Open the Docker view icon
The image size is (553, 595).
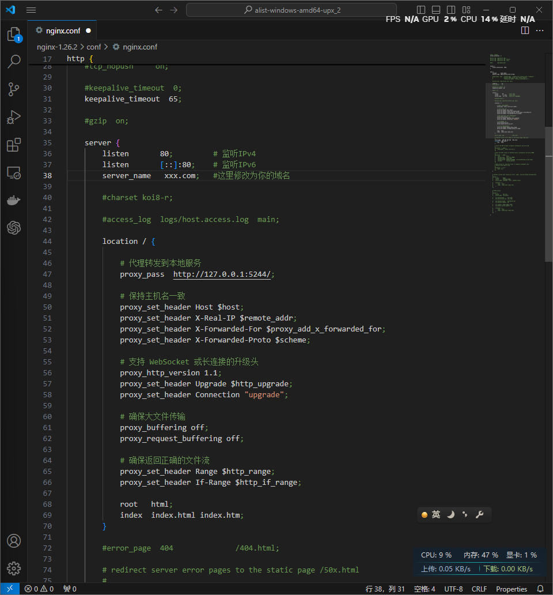pos(14,200)
